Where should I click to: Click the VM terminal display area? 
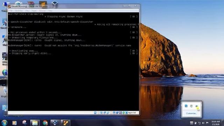tap(73, 62)
